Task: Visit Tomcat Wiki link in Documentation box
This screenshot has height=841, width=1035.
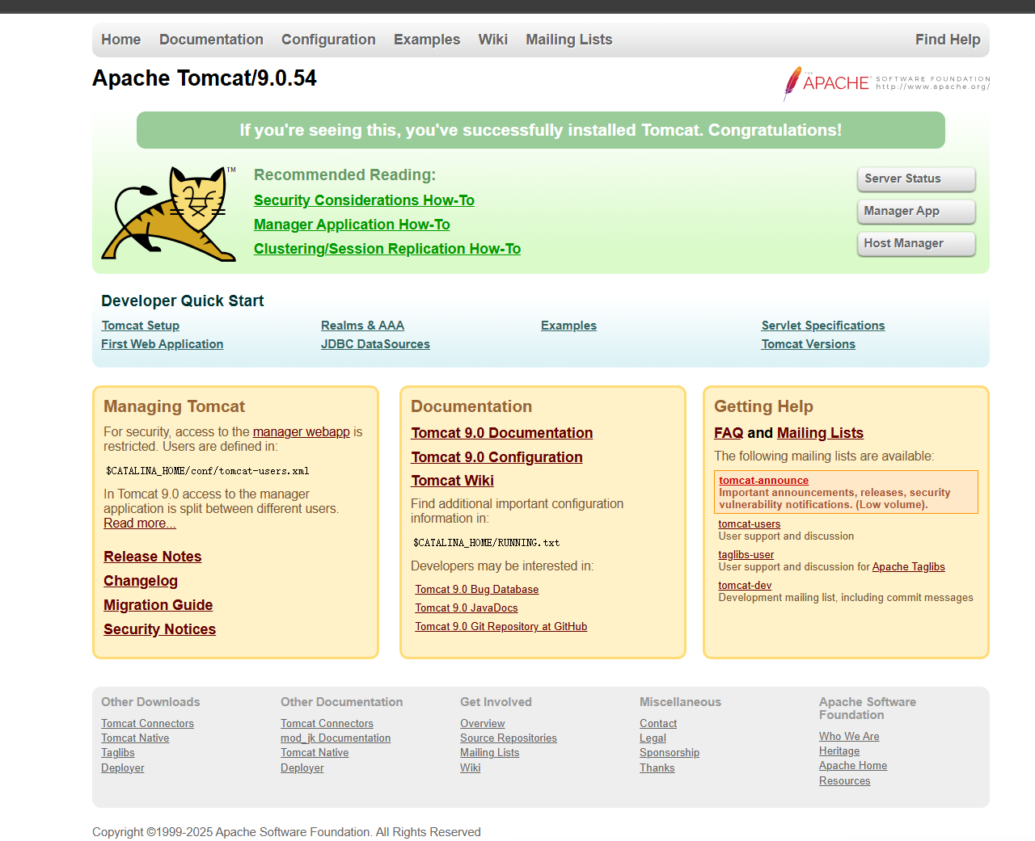Action: point(453,481)
